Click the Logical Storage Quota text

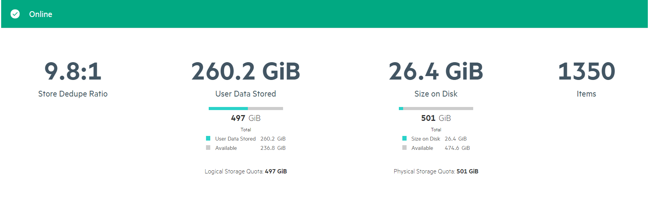pos(246,171)
